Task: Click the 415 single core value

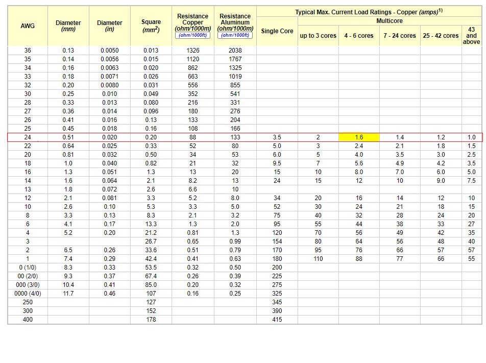Action: [x=277, y=320]
